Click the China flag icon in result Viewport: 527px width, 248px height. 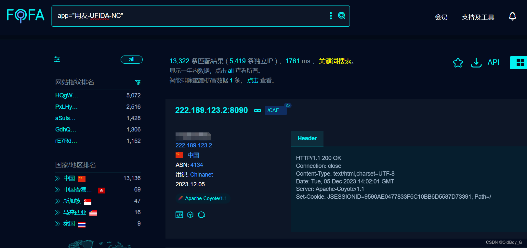tap(179, 155)
